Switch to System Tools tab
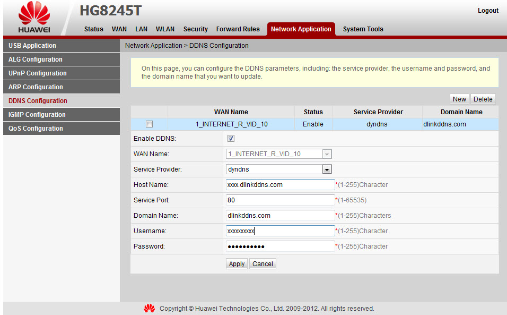Screen dimensions: 507x315 click(x=363, y=29)
